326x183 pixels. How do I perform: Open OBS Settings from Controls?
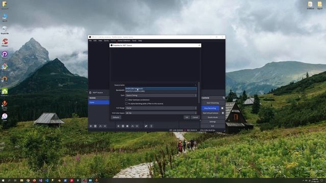pyautogui.click(x=212, y=122)
